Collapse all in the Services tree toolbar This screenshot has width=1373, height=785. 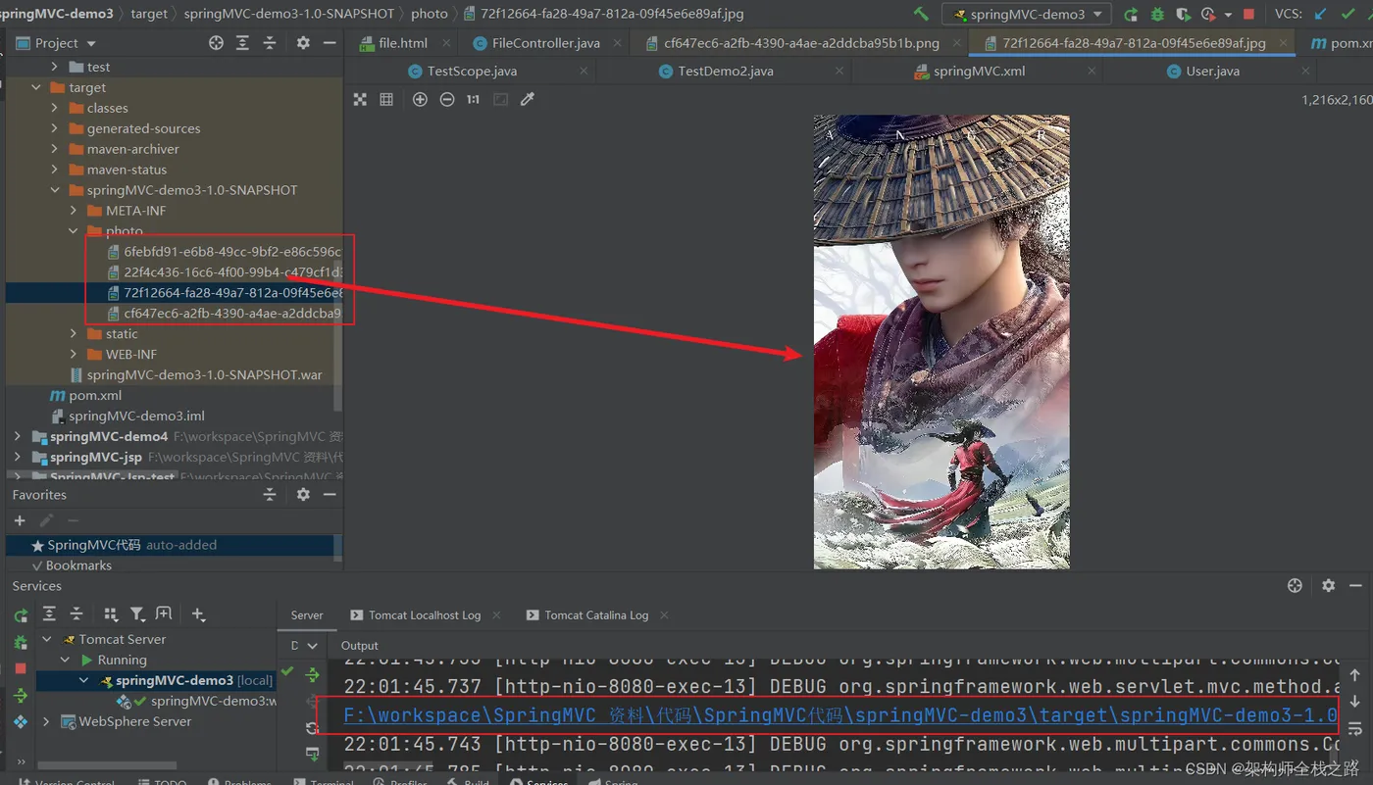tap(76, 614)
